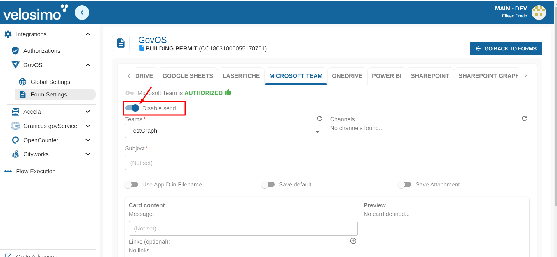Viewport: 557px width, 257px height.
Task: Click the Go to Advanced external link icon
Action: (x=8, y=255)
